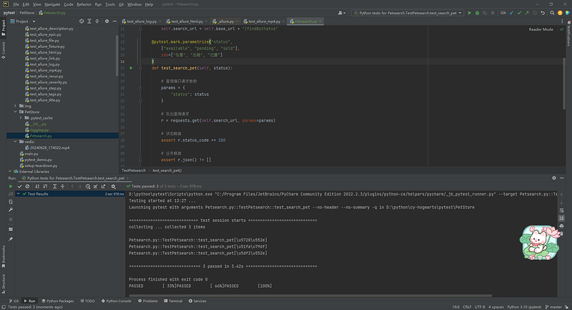This screenshot has width=572, height=310.
Task: Select 20240626_174022.mp4 in project tree
Action: tap(49, 147)
